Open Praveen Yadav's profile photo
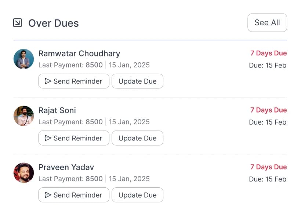301x220 pixels. coord(24,173)
